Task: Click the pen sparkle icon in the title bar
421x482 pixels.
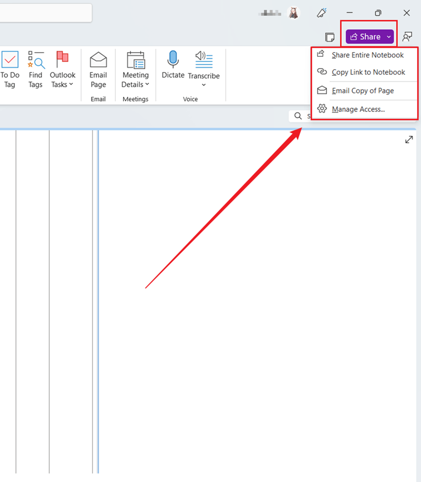Action: pyautogui.click(x=321, y=13)
